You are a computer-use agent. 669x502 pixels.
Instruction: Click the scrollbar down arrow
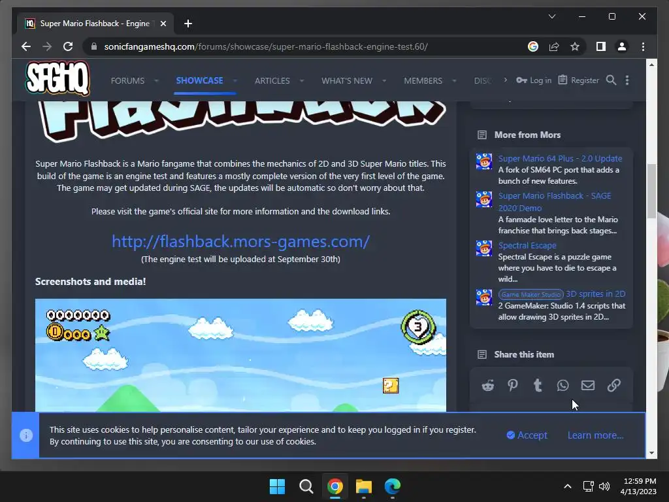click(x=651, y=453)
